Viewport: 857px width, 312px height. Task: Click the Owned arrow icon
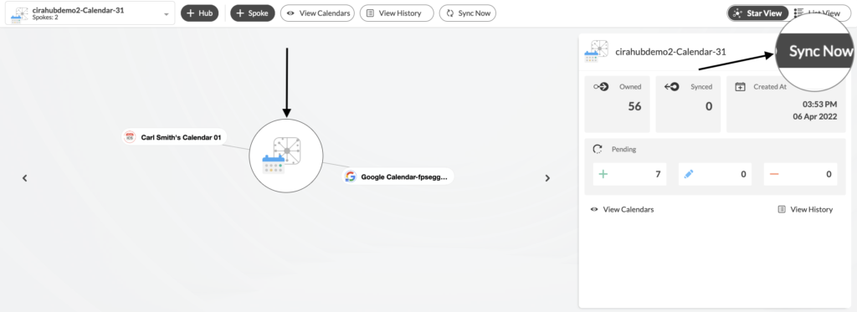tap(601, 86)
